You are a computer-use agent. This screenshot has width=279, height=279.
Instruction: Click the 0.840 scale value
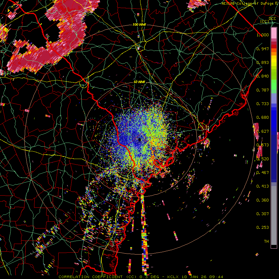click(263, 76)
